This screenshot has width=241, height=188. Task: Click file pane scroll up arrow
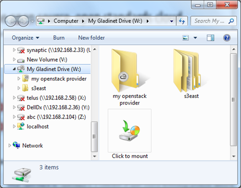click(x=234, y=49)
